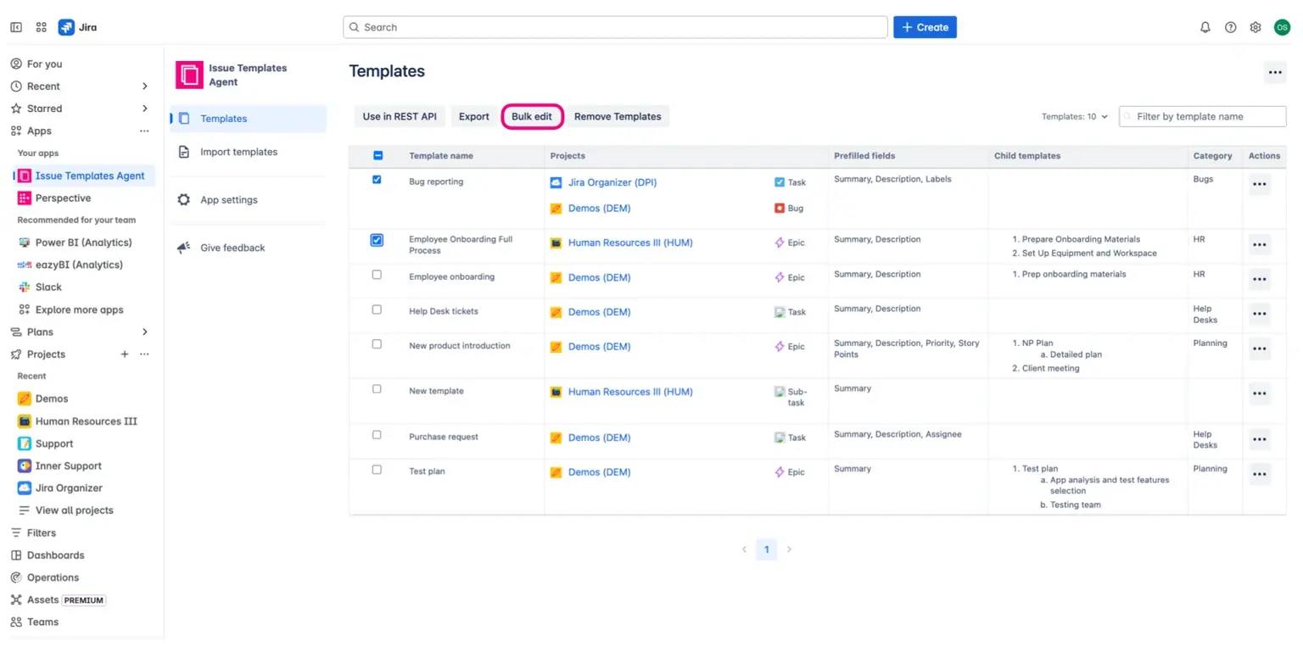Switch to Import templates tab

pyautogui.click(x=238, y=152)
